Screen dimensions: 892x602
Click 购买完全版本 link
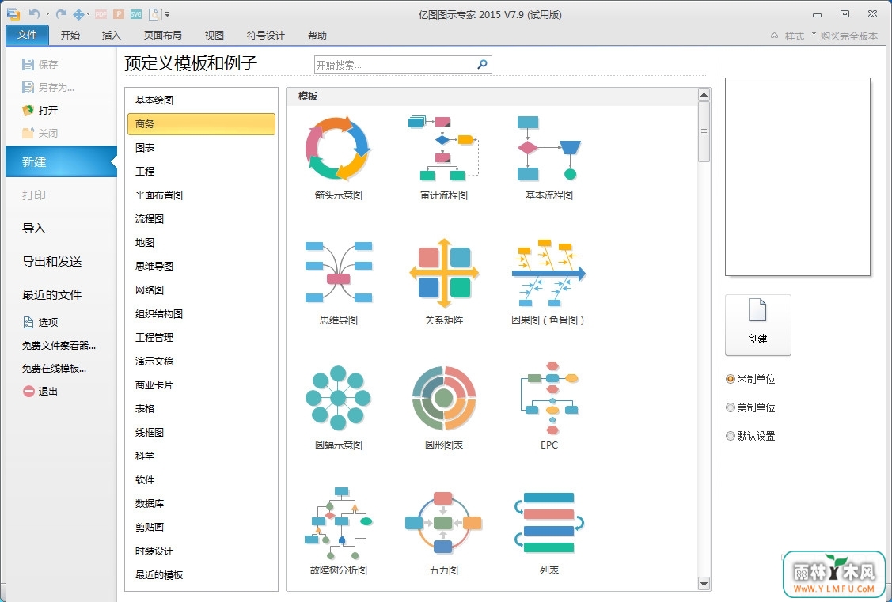point(848,36)
